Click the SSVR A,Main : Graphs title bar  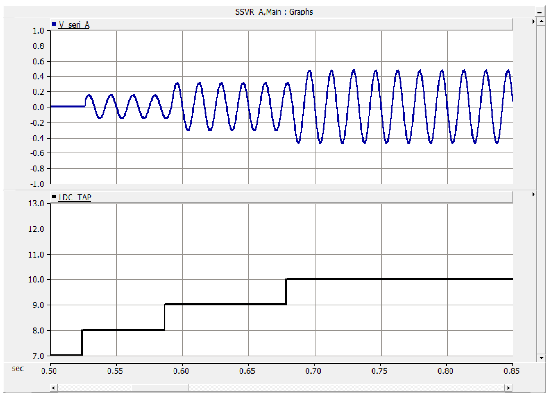(274, 12)
